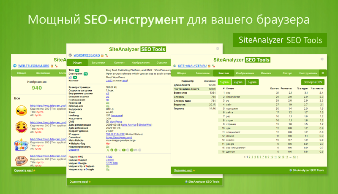Switch to Контент tab in the WordPress panel
The height and width of the screenshot is (194, 338).
[x=120, y=62]
